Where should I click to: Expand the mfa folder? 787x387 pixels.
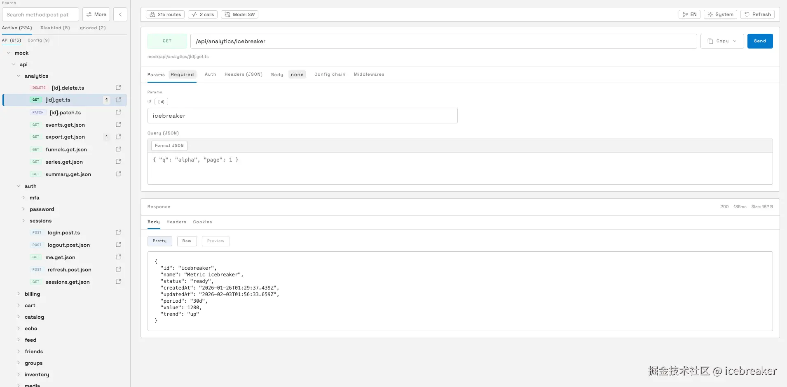23,198
